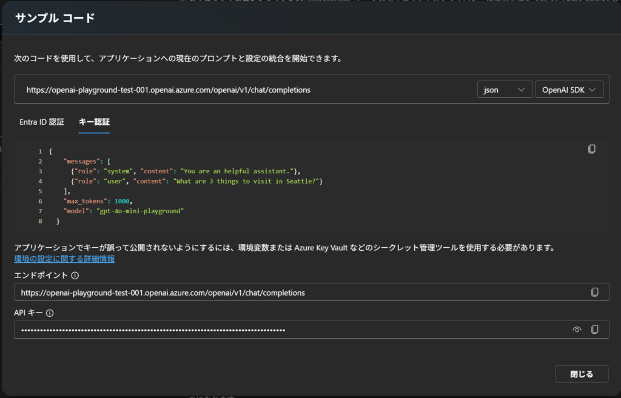Copy the API key to clipboard
621x398 pixels.
[595, 330]
